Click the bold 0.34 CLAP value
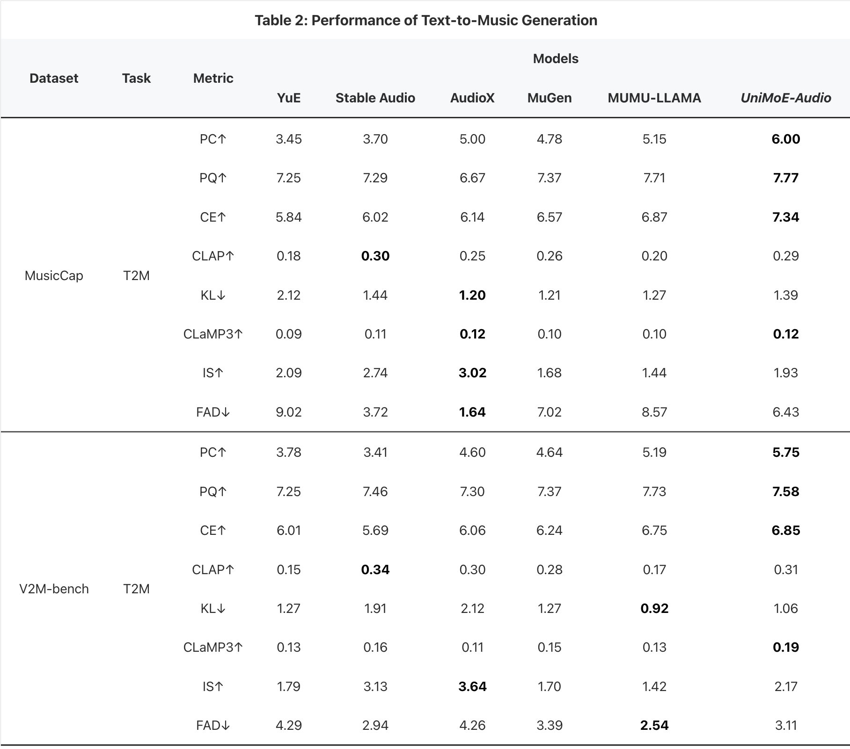The image size is (850, 749). (375, 569)
